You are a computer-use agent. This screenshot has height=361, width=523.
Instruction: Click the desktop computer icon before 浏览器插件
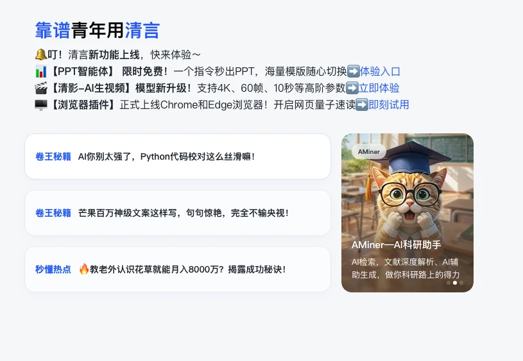tap(41, 105)
